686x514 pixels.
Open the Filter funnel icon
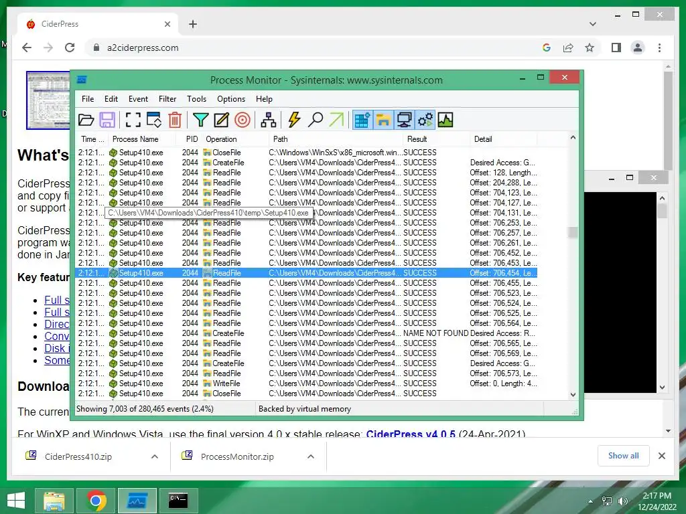(200, 120)
